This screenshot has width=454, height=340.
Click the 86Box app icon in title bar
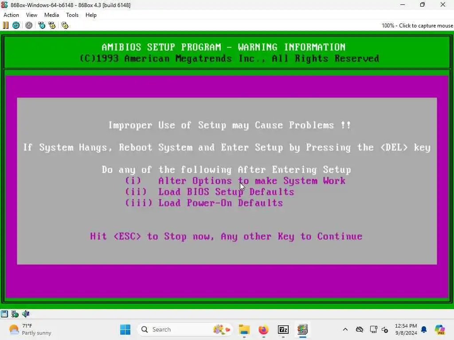[4, 5]
